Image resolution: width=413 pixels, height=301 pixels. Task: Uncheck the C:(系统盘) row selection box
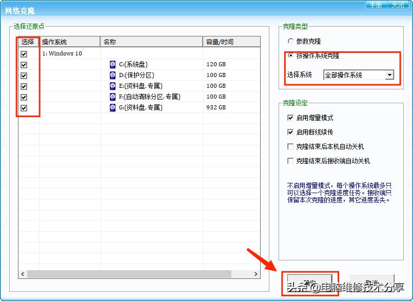pos(23,64)
